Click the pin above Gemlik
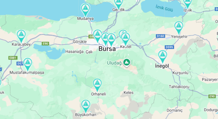Image resolution: width=218 pixels, height=119 pixels. pyautogui.click(x=119, y=3)
